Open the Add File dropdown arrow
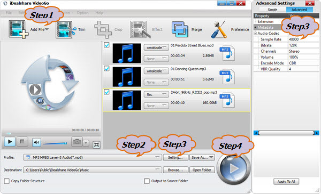This screenshot has width=321, height=194. 47,29
